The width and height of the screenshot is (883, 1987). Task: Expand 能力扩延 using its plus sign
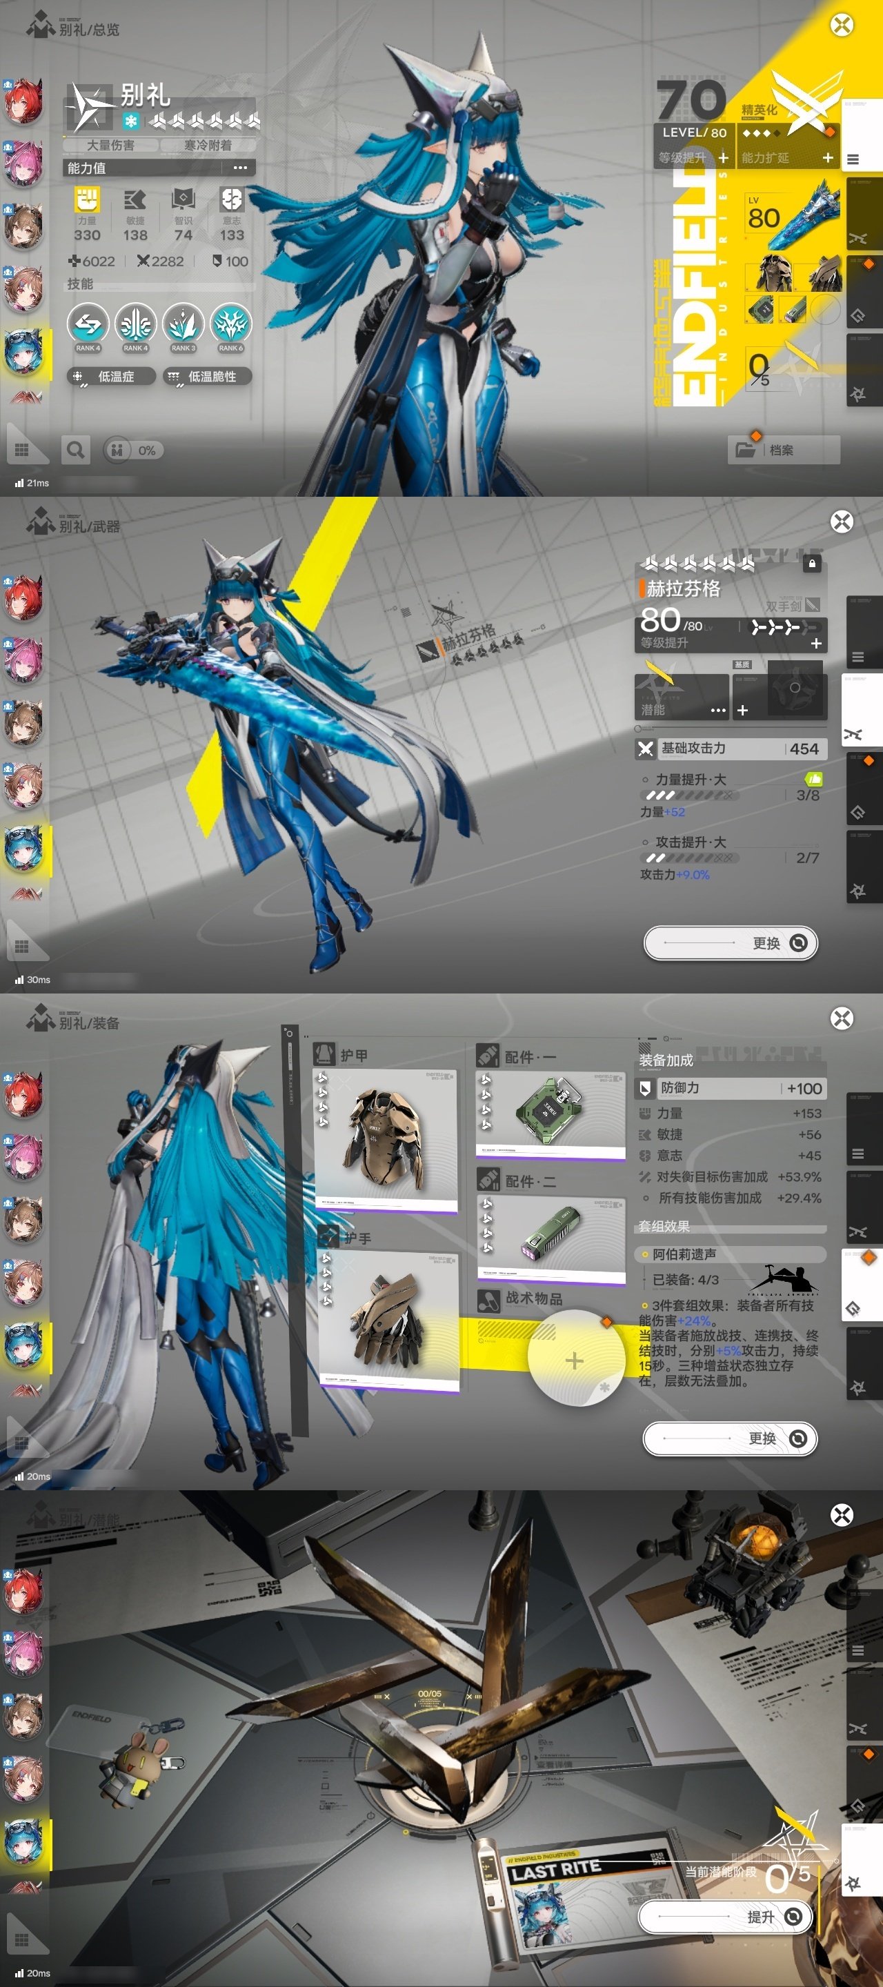(x=828, y=157)
